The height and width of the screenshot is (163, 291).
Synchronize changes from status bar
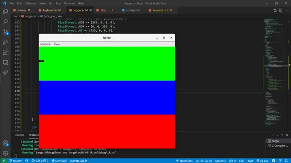coord(27,161)
